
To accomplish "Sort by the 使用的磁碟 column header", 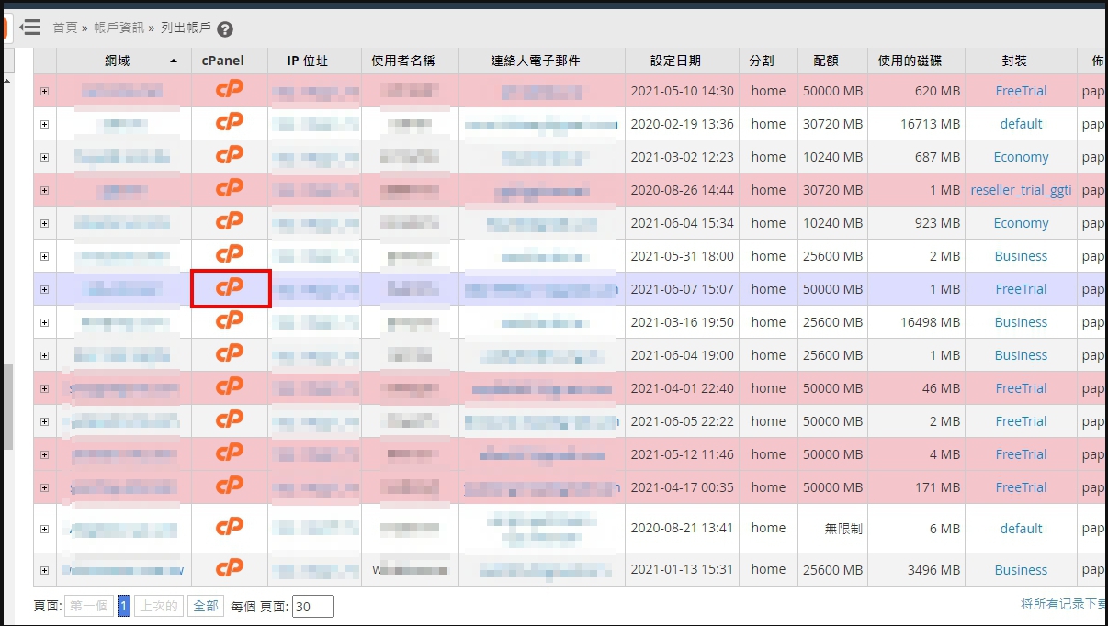I will point(915,61).
